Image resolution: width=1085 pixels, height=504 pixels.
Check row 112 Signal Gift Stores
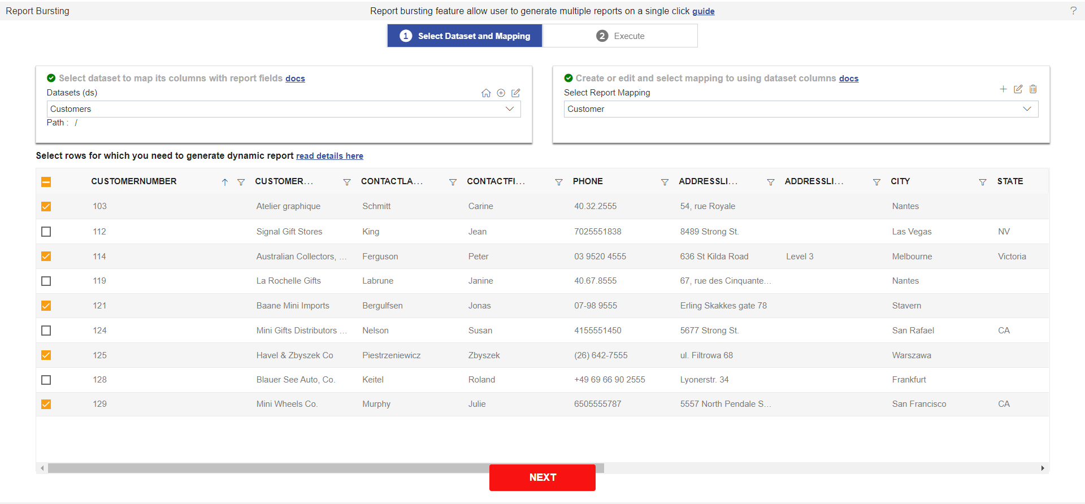[x=46, y=232]
